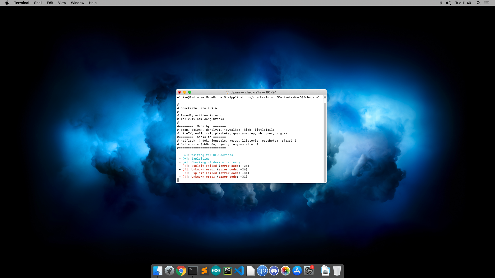
Task: Click the 'Thanks to' header line
Action: pos(201,137)
